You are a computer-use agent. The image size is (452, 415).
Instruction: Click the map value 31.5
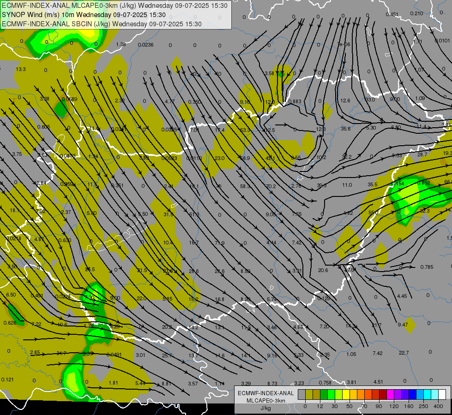(x=169, y=214)
